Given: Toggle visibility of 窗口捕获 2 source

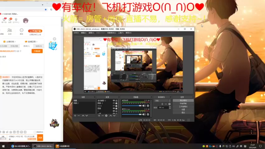Looking at the screenshot, I should coord(114,101).
